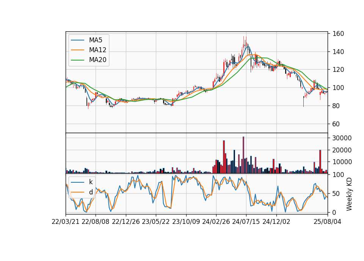Click the 23/05/22 date tick label
The image size is (364, 261).
point(156,222)
